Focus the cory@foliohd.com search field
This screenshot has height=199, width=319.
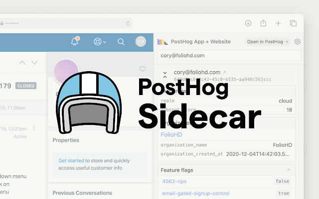tap(229, 55)
